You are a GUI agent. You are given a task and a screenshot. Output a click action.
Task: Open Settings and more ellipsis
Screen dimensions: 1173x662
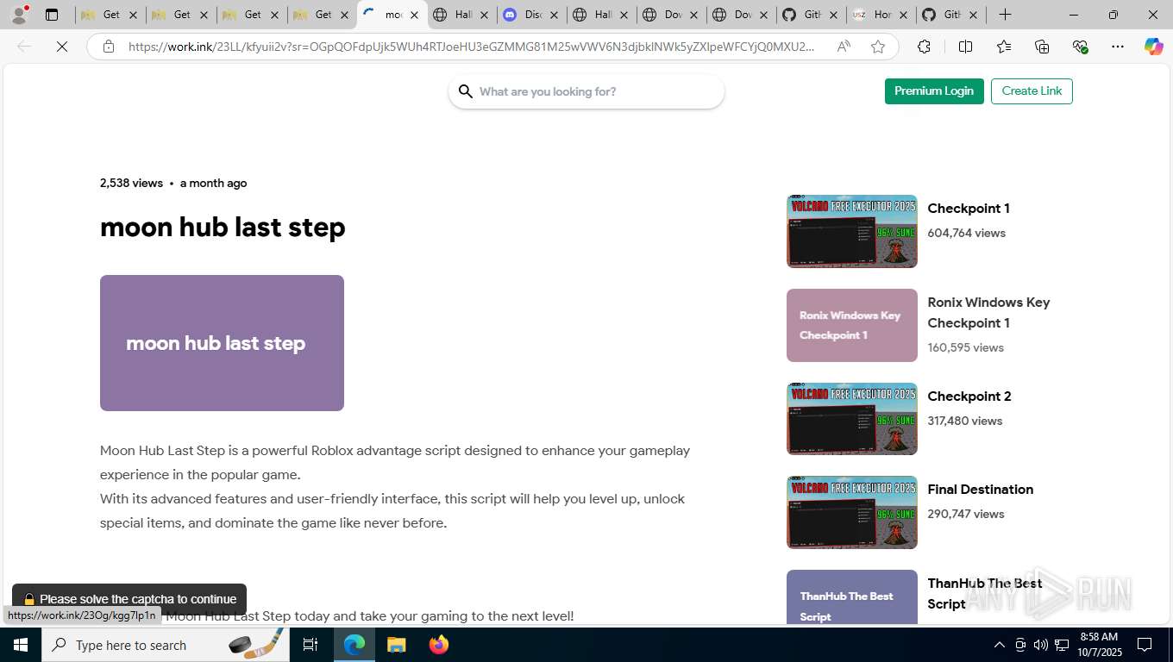[x=1118, y=47]
